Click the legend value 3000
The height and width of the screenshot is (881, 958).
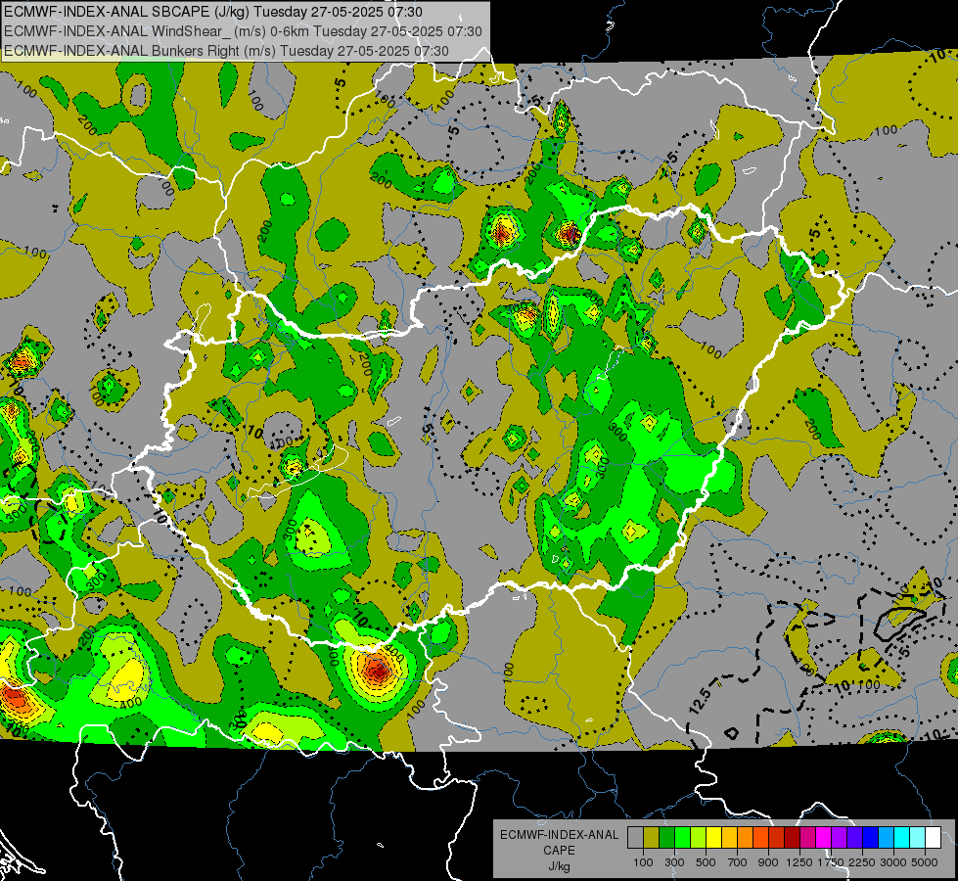click(x=893, y=862)
